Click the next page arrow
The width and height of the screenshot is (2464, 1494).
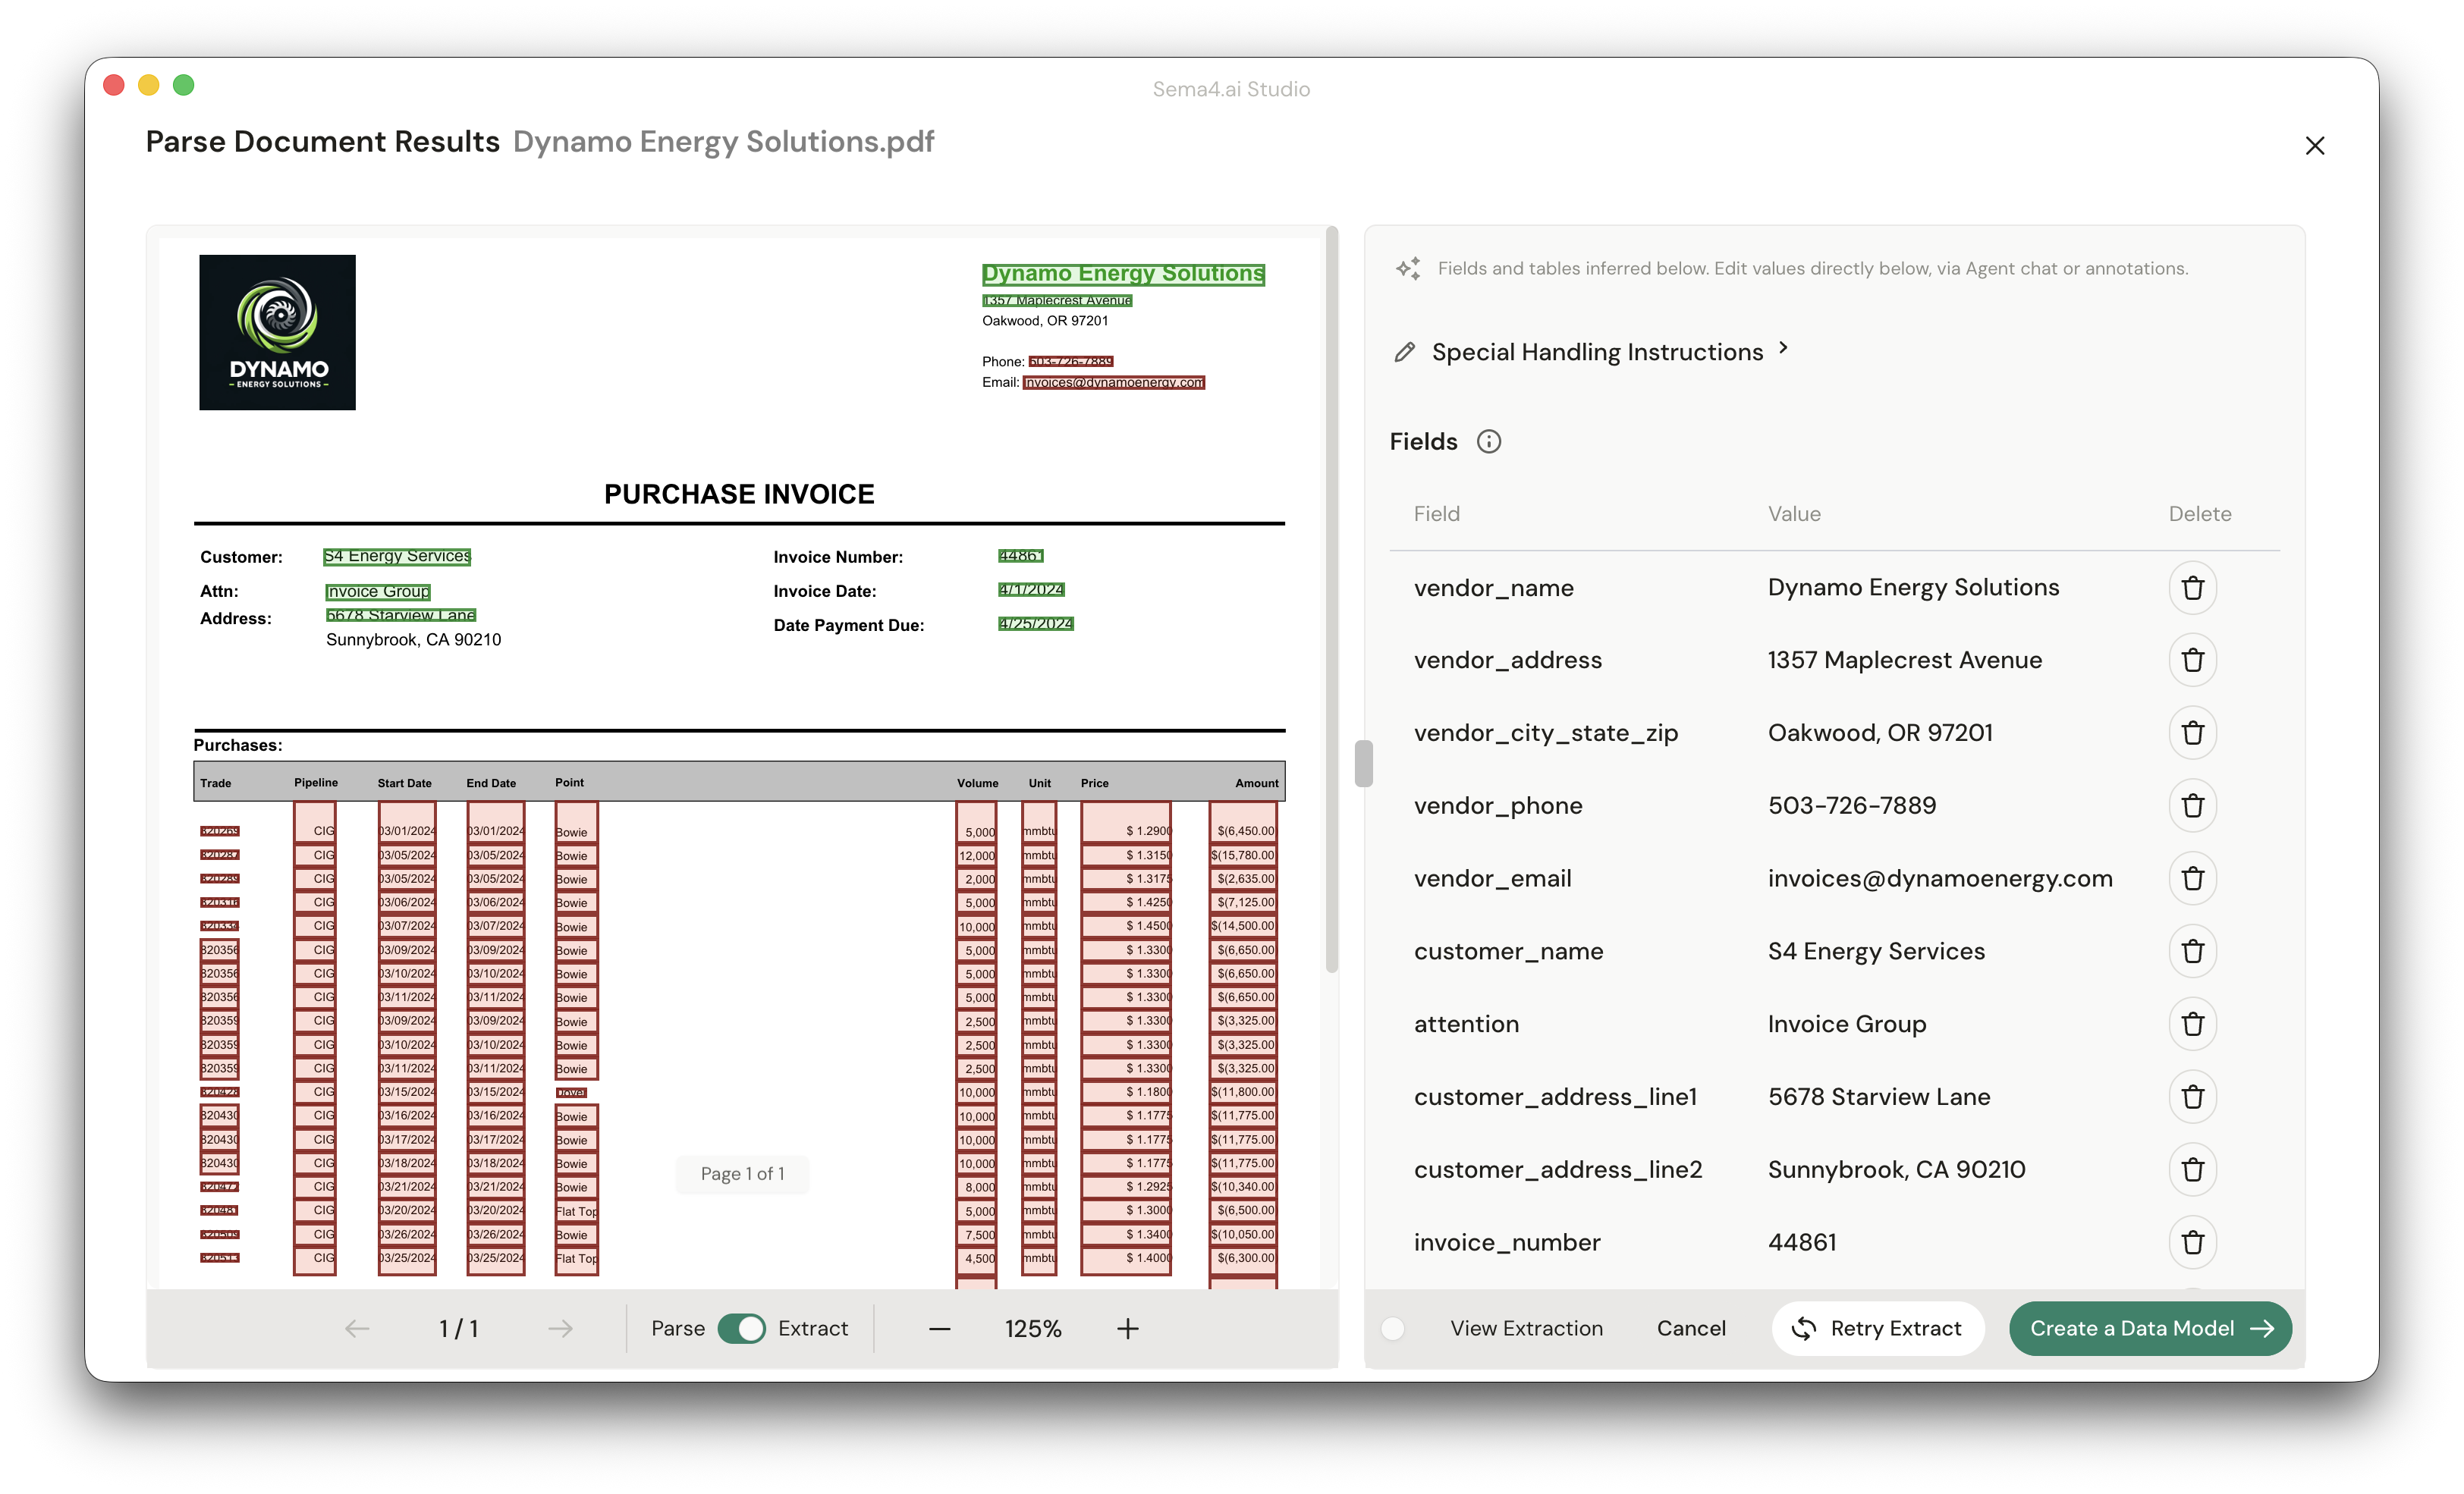(560, 1328)
